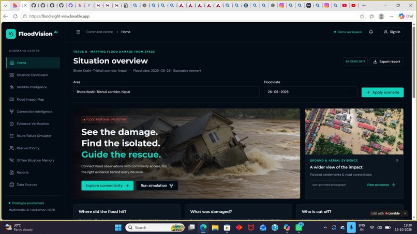Image resolution: width=417 pixels, height=234 pixels.
Task: Close the Edit with Lovable badge
Action: 405,213
